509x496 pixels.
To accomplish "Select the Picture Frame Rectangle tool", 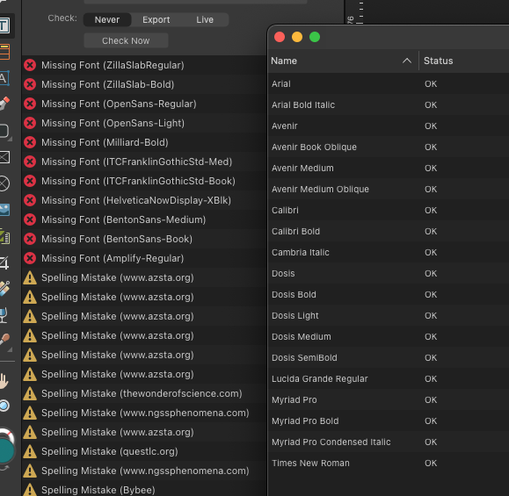I will [x=4, y=157].
